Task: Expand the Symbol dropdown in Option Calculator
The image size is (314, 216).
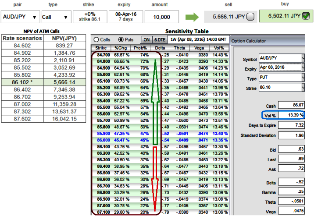Action: coord(303,58)
